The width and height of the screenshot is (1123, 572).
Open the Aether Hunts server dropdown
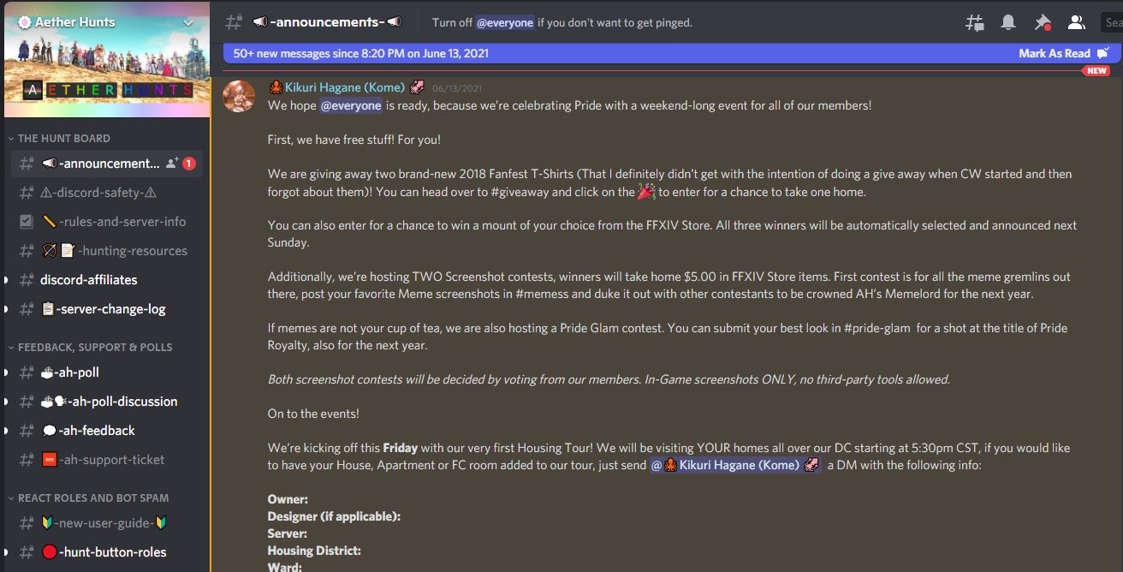(x=189, y=22)
